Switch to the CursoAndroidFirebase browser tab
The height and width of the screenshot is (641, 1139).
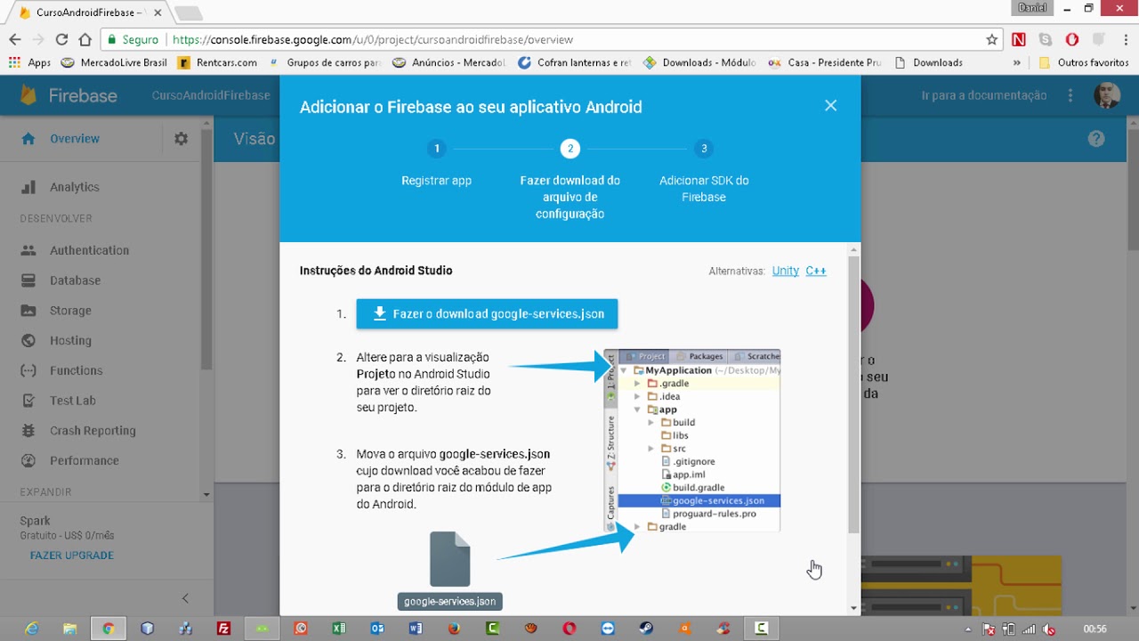[89, 12]
